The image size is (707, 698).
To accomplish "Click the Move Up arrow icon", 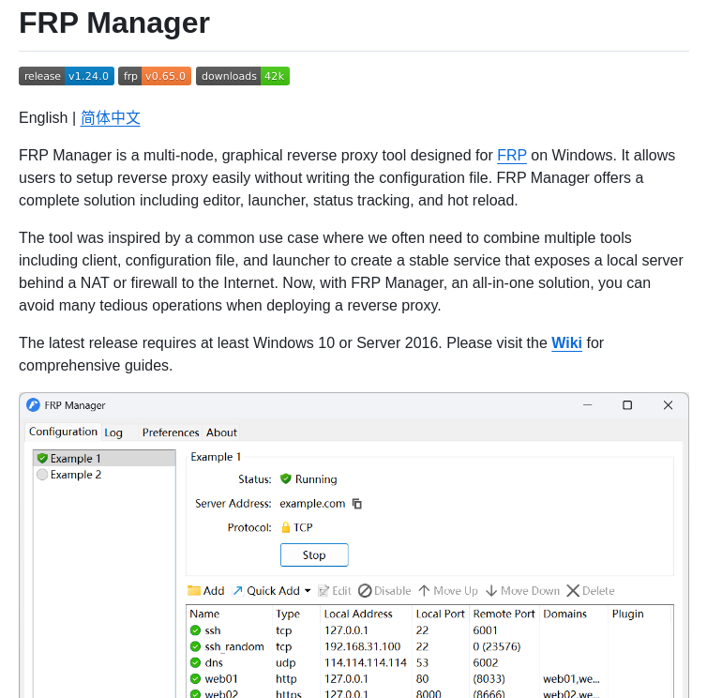I will tap(424, 591).
